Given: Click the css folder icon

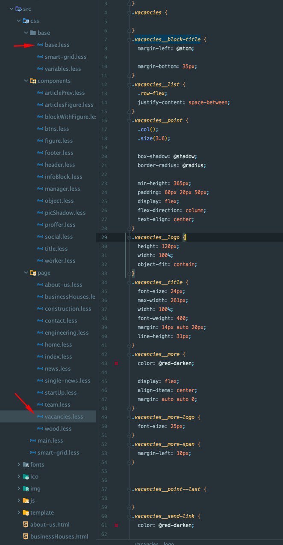Looking at the screenshot, I should 26,21.
